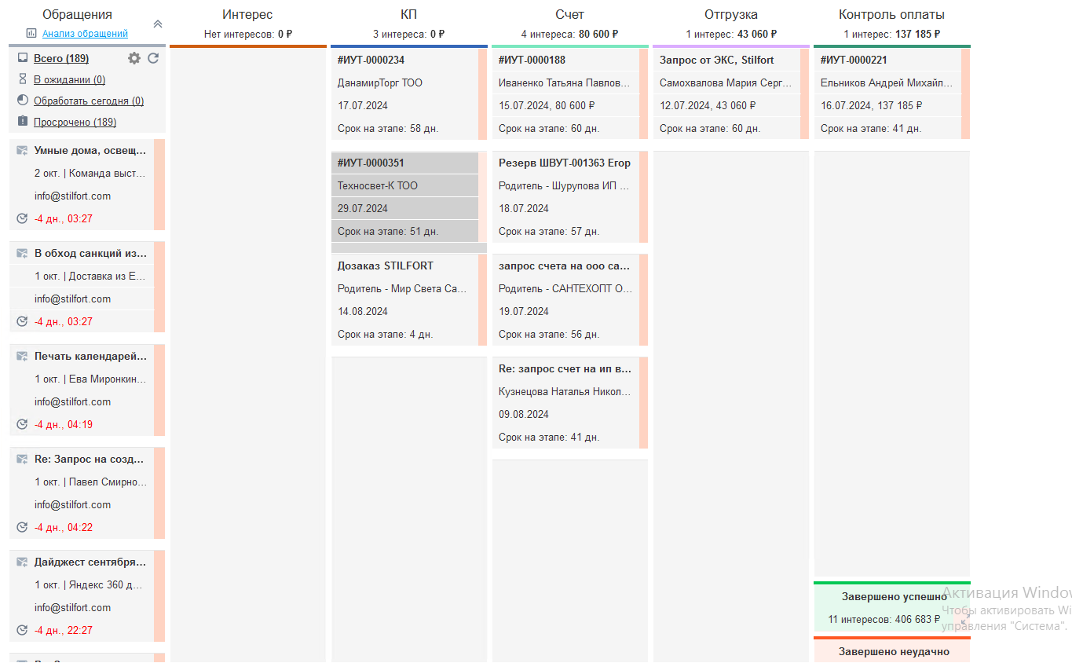The image size is (1072, 663).
Task: Collapse the Обращения column with double chevron
Action: click(x=157, y=24)
